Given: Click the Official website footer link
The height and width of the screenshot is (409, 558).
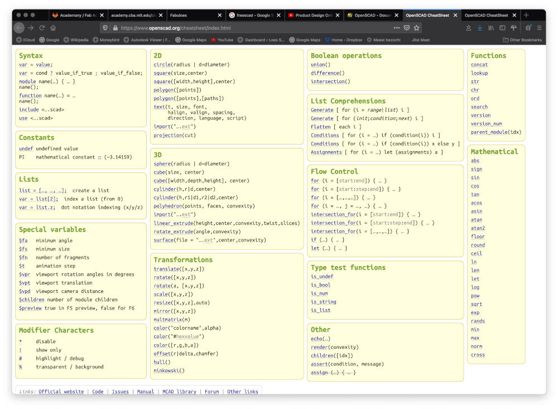Looking at the screenshot, I should coord(61,392).
